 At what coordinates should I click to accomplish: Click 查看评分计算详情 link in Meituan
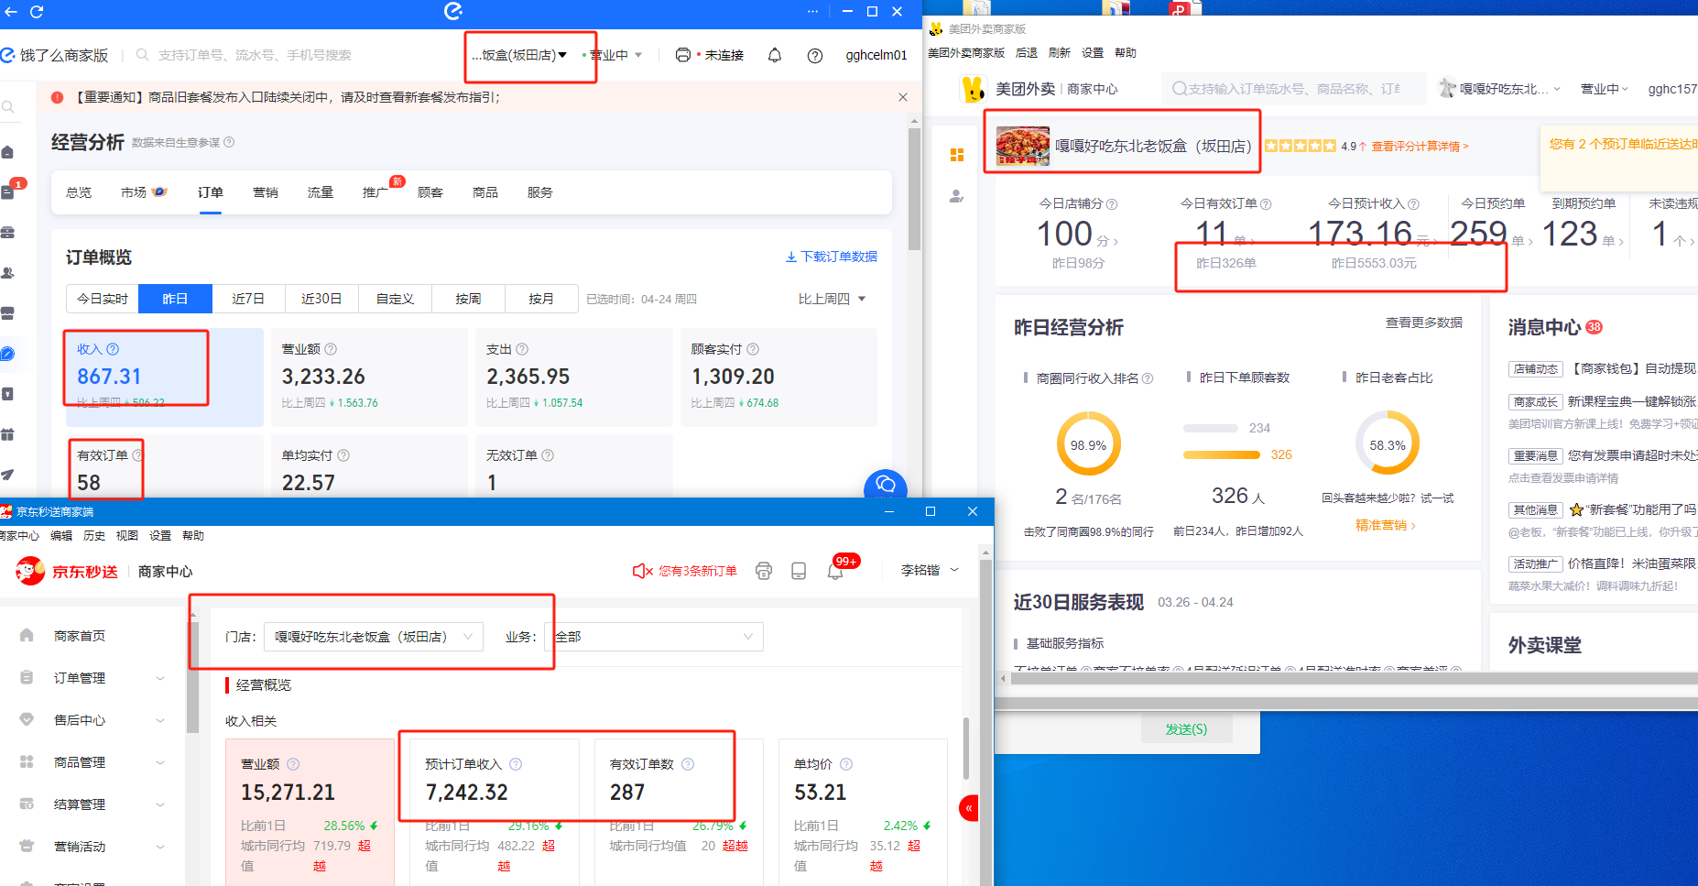1420,147
